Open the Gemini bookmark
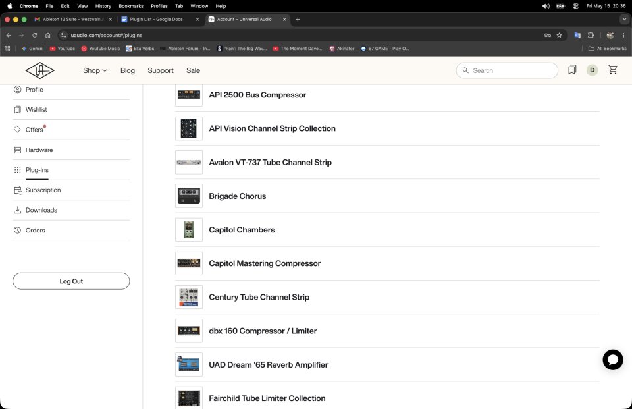 coord(32,48)
